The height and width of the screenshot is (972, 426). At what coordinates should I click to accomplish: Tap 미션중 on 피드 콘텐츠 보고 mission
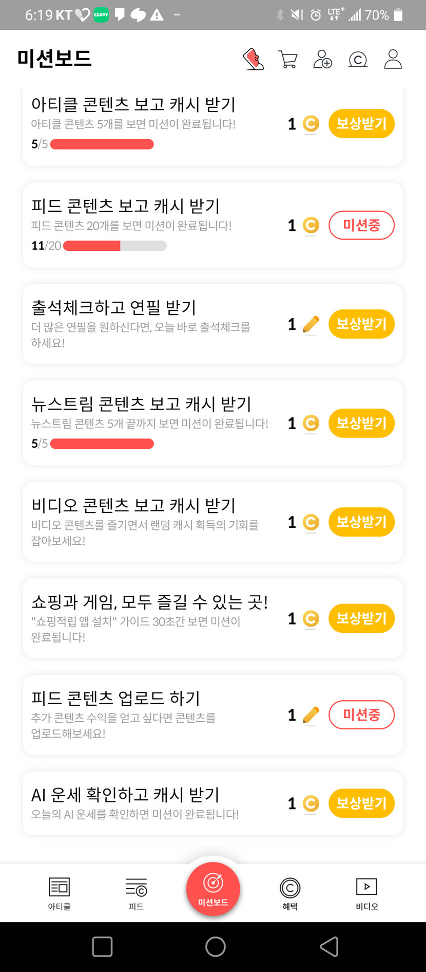click(361, 225)
